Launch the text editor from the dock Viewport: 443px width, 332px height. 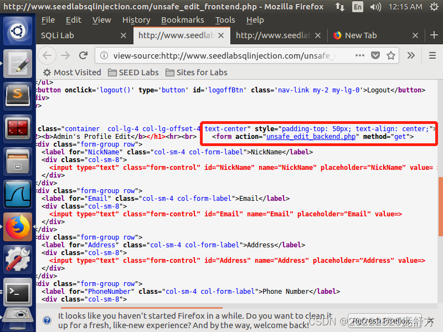tap(18, 63)
